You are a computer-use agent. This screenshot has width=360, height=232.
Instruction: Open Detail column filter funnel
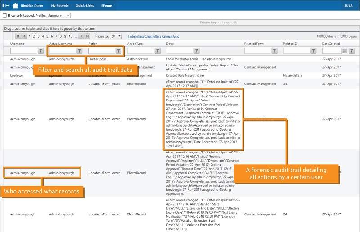point(197,51)
